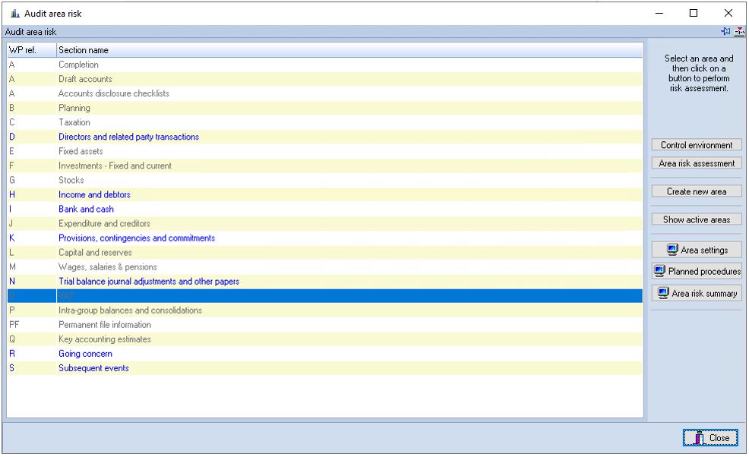Click the Audit area risk window title icon

tap(15, 14)
